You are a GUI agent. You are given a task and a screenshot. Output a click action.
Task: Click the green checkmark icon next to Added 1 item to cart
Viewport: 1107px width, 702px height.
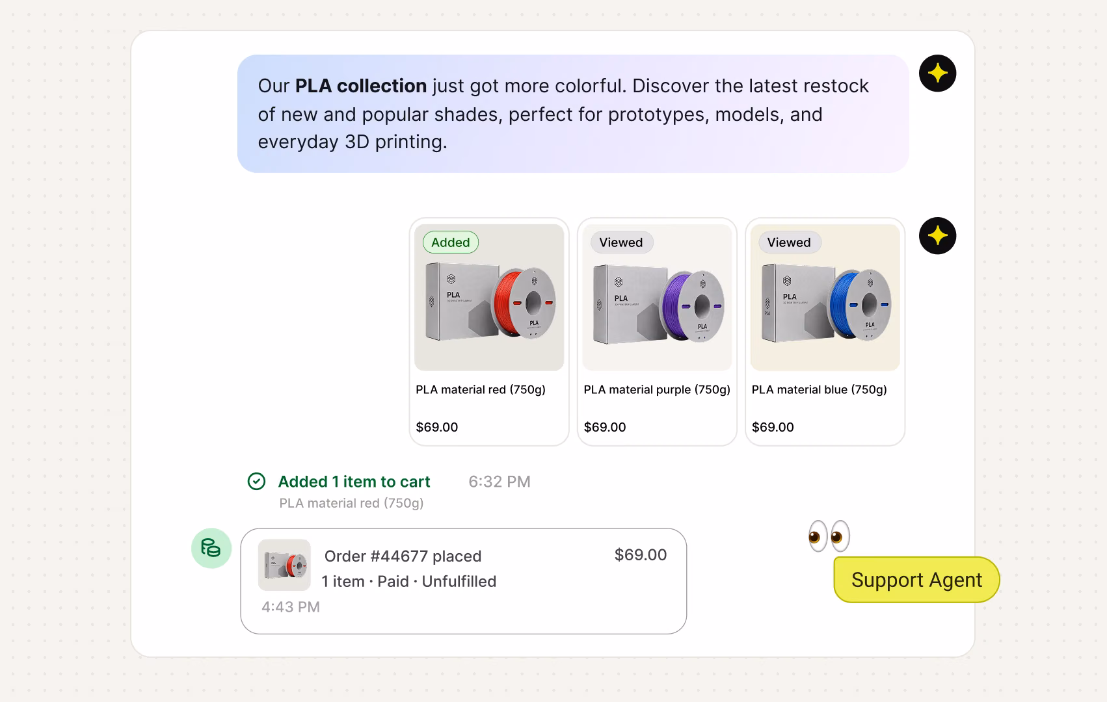click(x=256, y=481)
